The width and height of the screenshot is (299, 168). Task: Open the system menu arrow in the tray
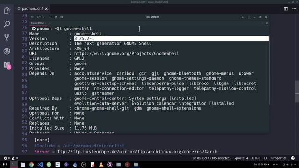point(295,165)
